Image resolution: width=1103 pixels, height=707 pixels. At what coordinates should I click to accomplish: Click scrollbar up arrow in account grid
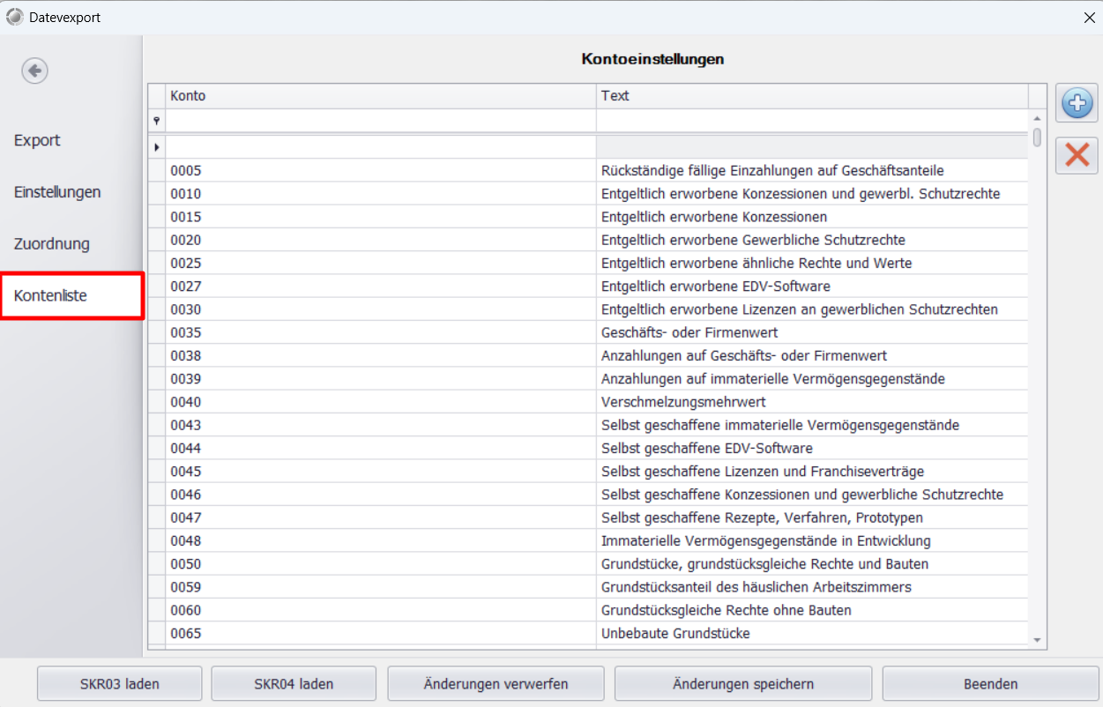[x=1038, y=118]
